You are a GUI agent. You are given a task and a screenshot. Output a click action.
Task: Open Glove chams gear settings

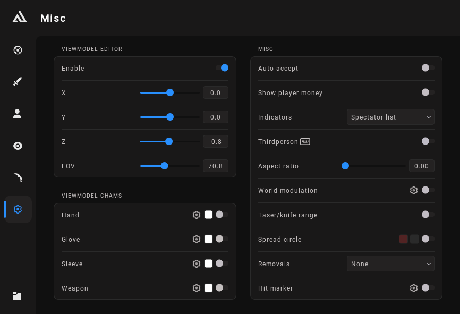[x=197, y=239]
